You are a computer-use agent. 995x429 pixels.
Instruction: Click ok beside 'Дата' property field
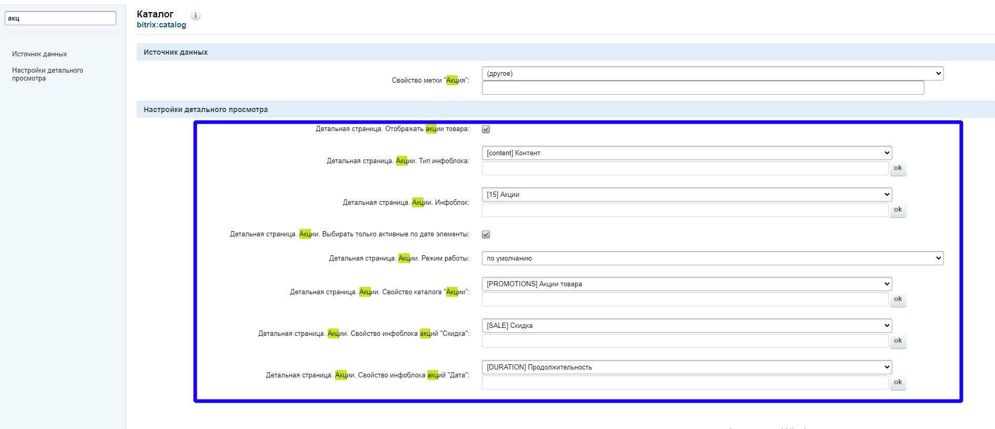tap(898, 382)
